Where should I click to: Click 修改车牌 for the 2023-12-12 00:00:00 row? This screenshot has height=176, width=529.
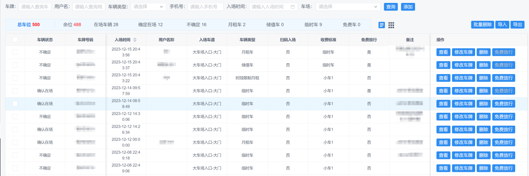(x=463, y=142)
